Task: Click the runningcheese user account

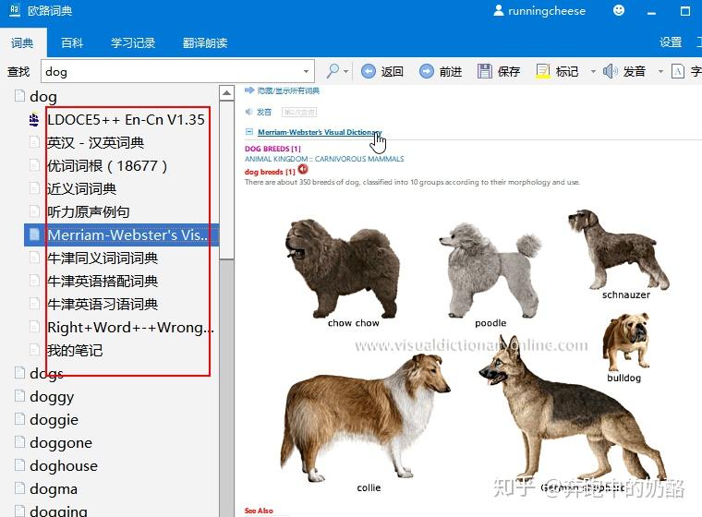Action: 539,11
